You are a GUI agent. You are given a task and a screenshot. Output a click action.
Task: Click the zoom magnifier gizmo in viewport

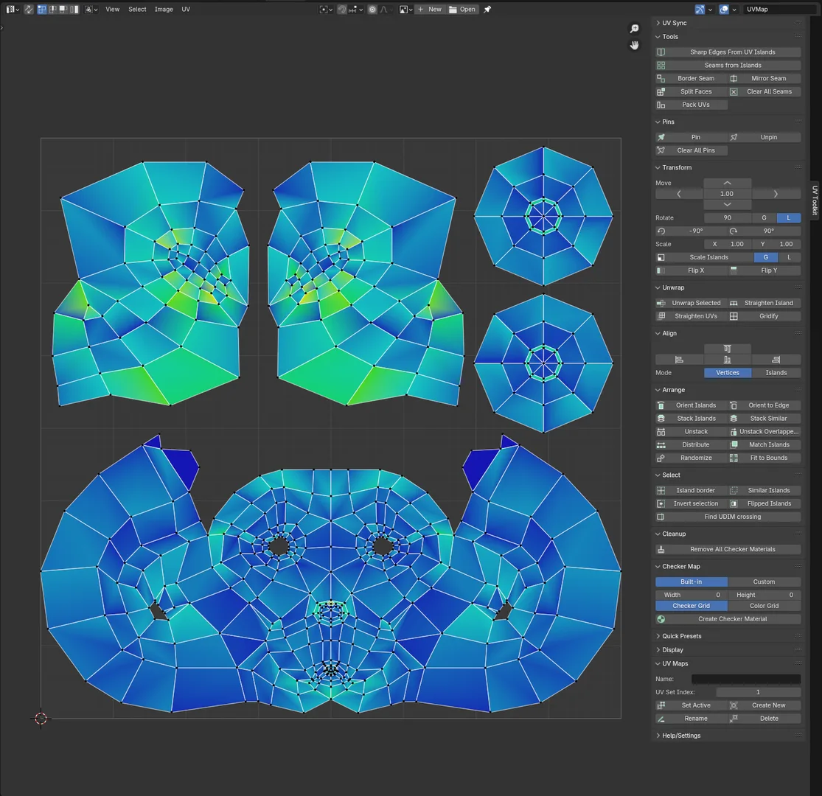634,29
